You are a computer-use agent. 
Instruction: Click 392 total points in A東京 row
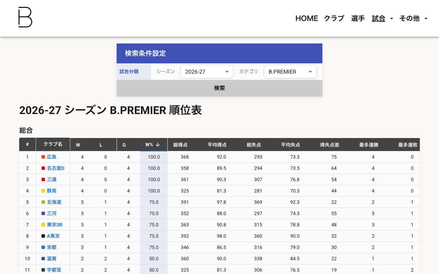[185, 236]
